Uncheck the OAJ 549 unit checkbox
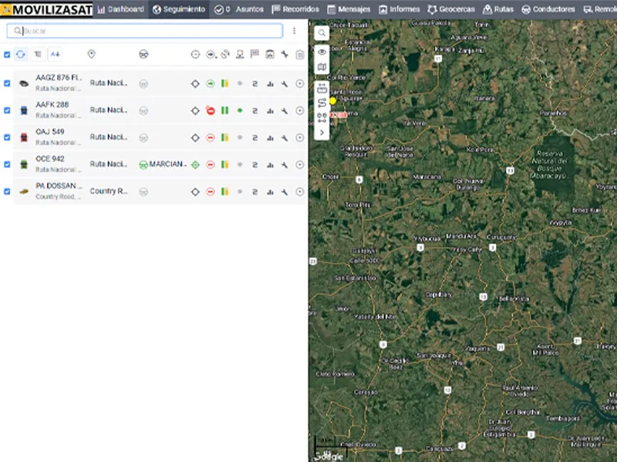 (x=7, y=138)
